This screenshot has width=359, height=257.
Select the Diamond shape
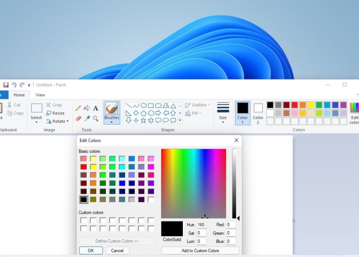click(136, 113)
